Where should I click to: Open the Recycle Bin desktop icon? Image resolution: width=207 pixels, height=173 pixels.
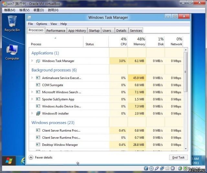pos(12,23)
